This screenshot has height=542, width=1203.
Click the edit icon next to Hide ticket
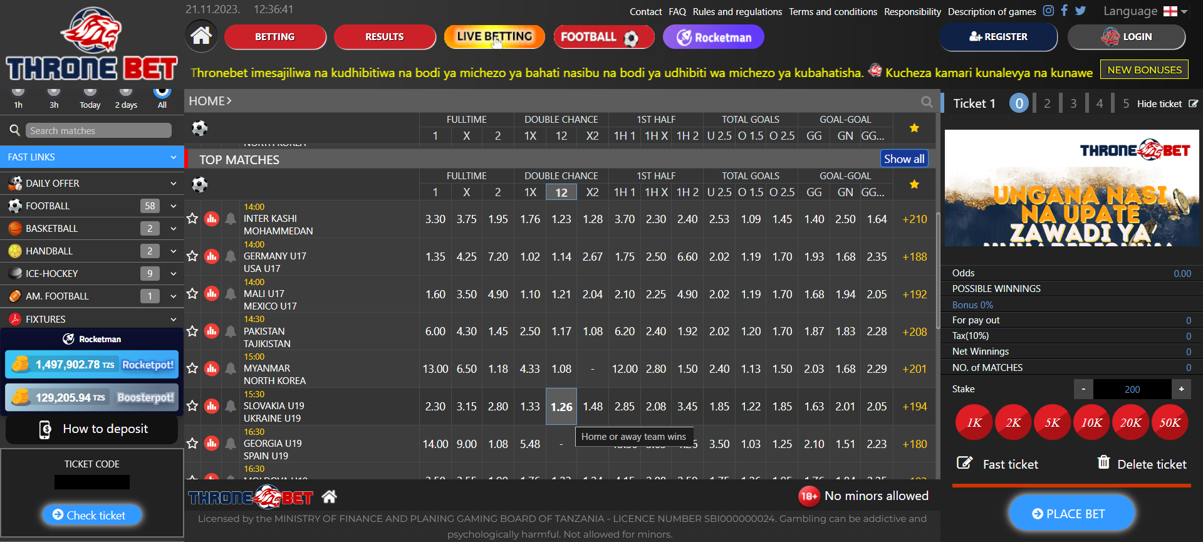pos(1193,104)
